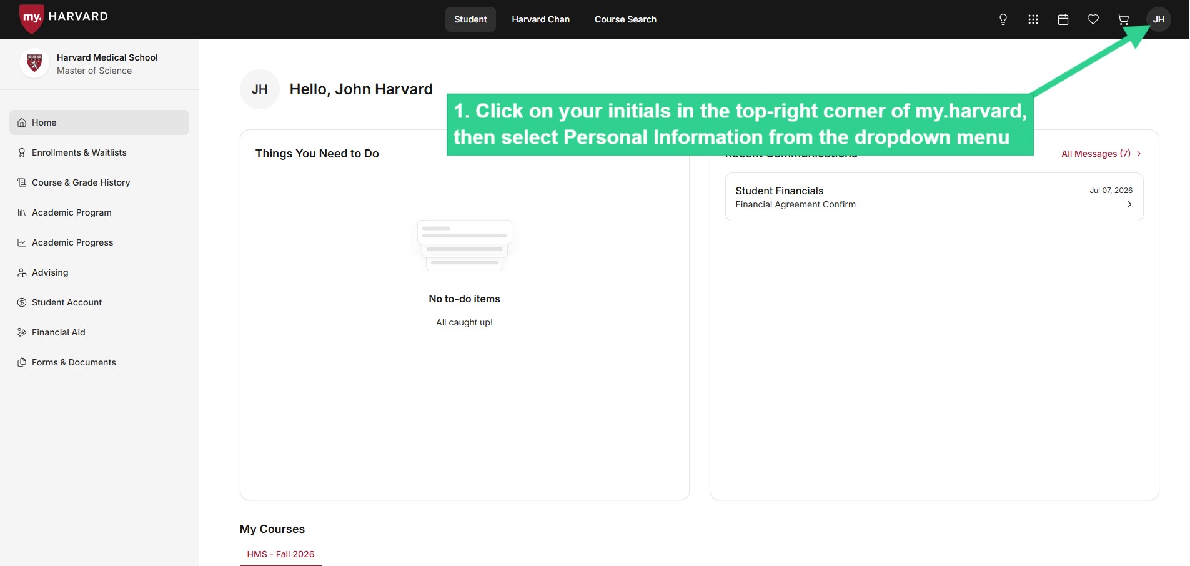Click the Course & Grade History icon
Image resolution: width=1190 pixels, height=566 pixels.
tap(22, 182)
